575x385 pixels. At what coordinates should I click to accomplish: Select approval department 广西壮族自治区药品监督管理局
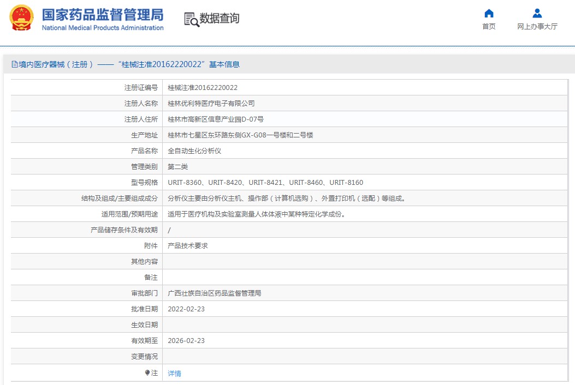pos(215,293)
